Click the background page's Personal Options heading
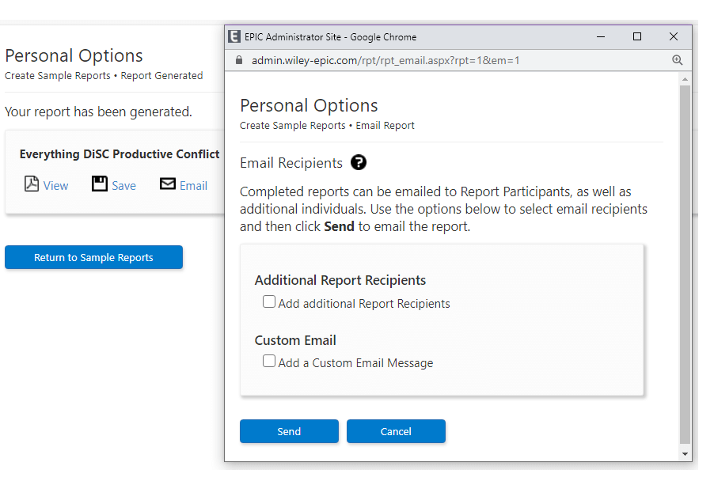 coord(74,55)
